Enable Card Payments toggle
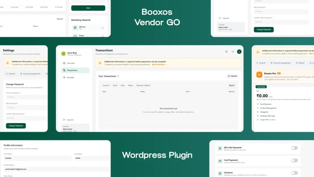Viewport: 314px width, 177px height. 294,160
